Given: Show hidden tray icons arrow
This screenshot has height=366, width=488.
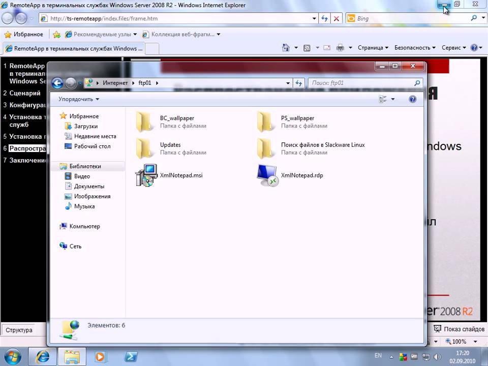Looking at the screenshot, I should (x=391, y=357).
